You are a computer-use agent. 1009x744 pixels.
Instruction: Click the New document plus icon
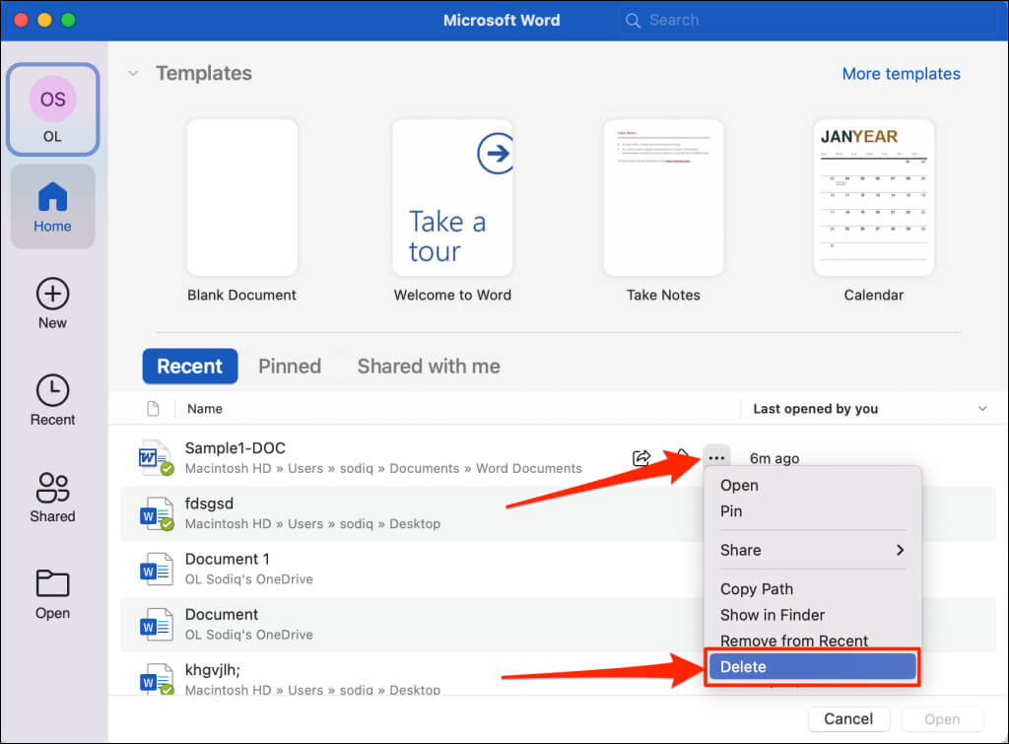tap(53, 294)
